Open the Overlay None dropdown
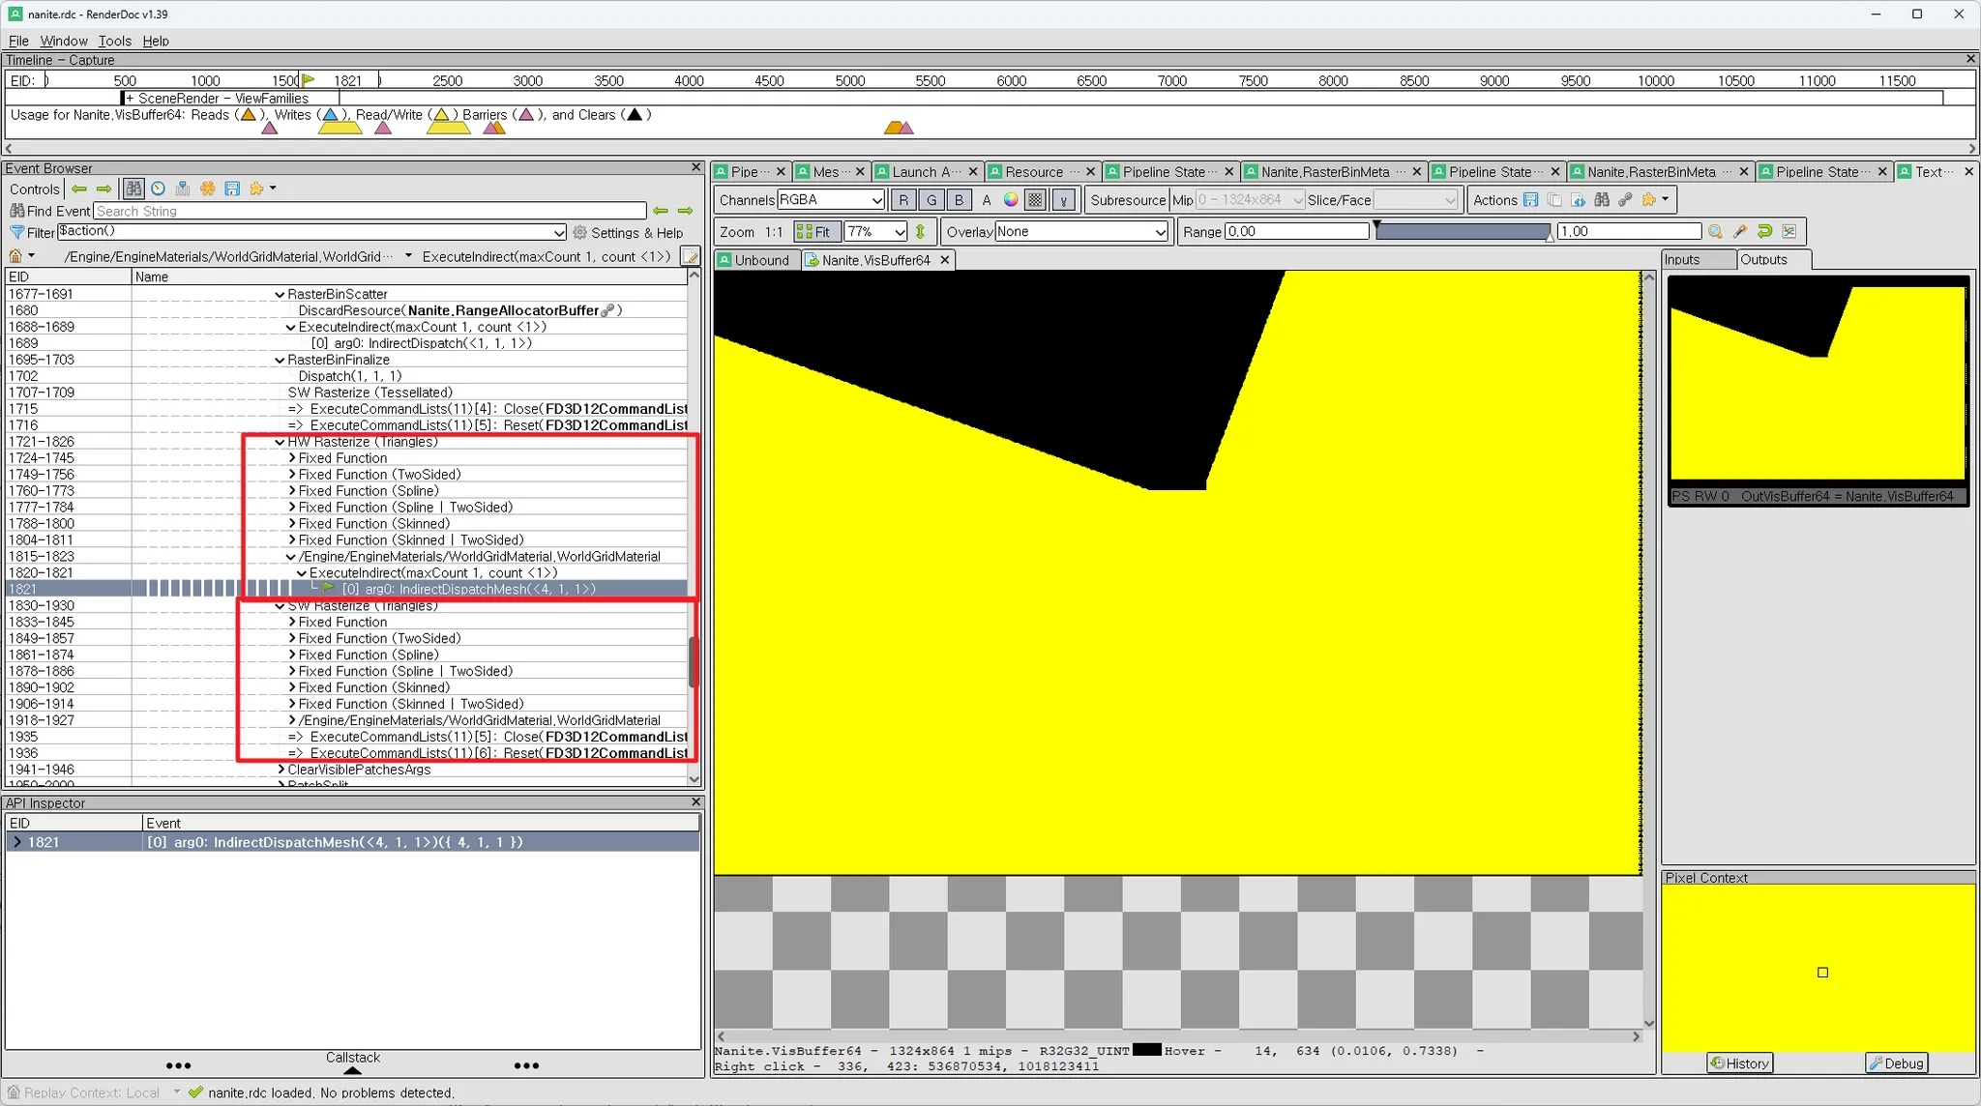 [1080, 232]
